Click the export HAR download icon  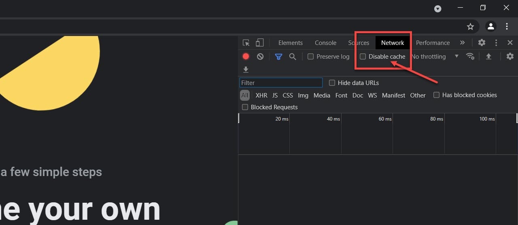246,70
